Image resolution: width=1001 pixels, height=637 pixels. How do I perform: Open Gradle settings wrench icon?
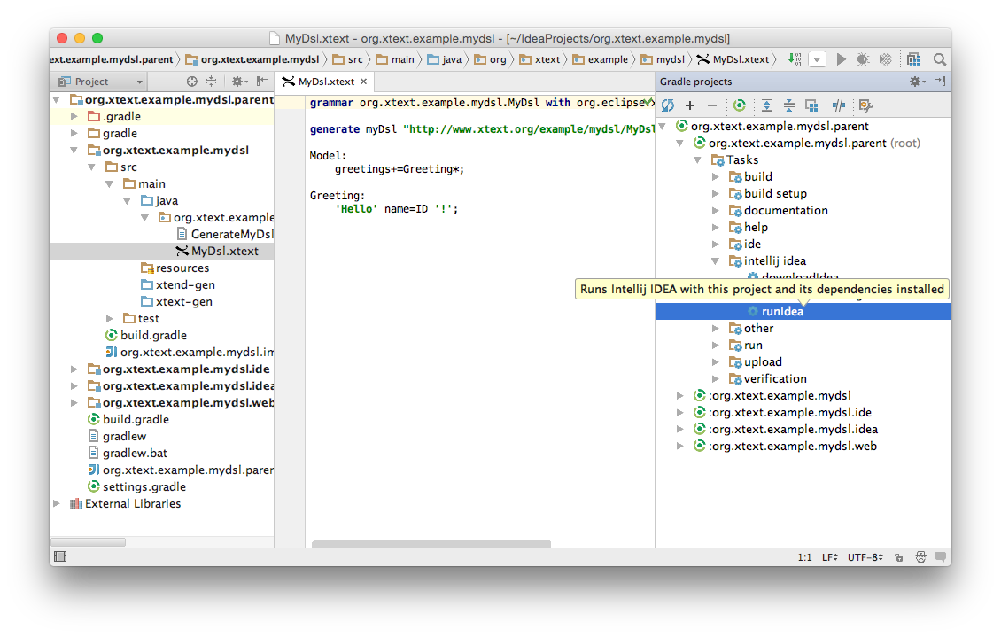865,105
